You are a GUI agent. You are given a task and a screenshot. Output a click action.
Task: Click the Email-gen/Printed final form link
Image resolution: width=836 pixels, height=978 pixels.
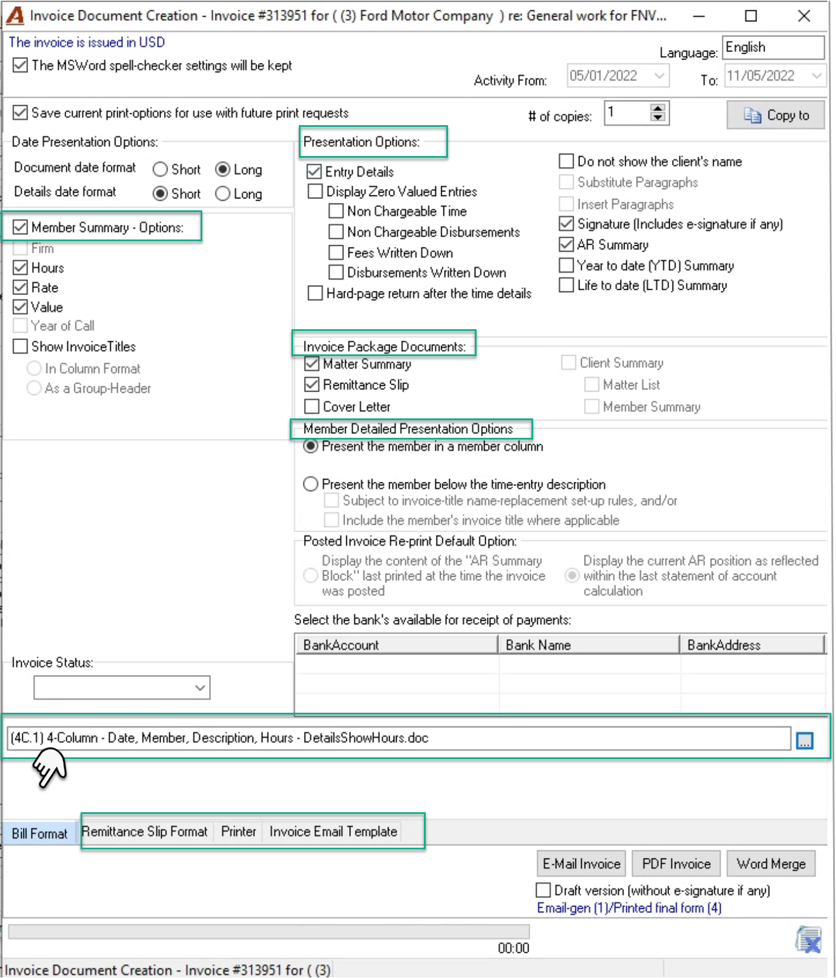[x=629, y=908]
